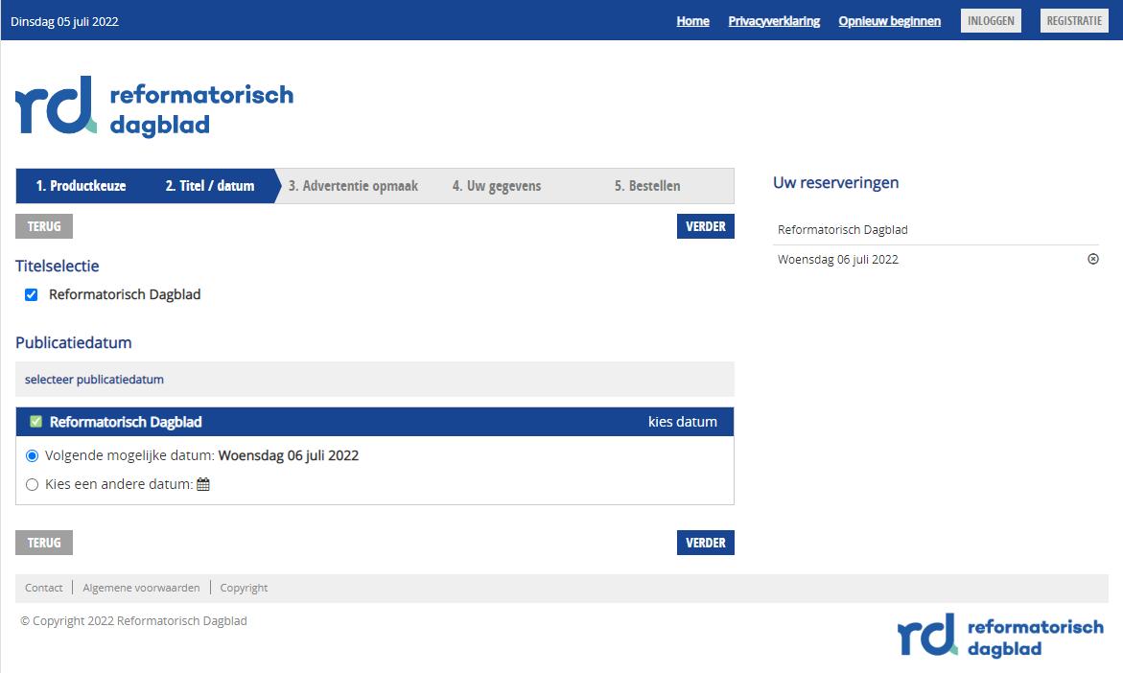Open the Copyright footer link
Image resolution: width=1123 pixels, height=673 pixels.
pyautogui.click(x=244, y=588)
